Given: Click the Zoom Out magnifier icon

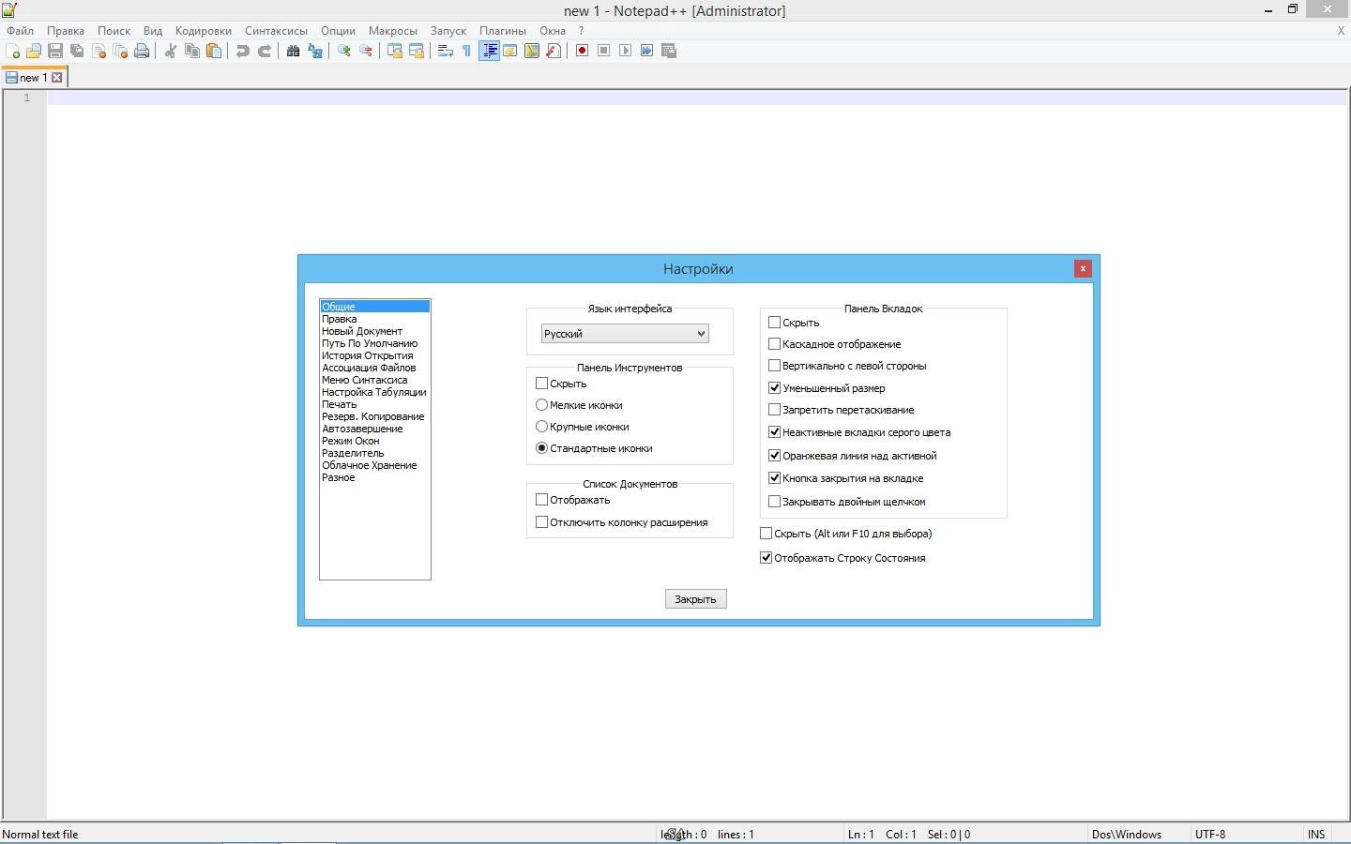Looking at the screenshot, I should tap(366, 51).
